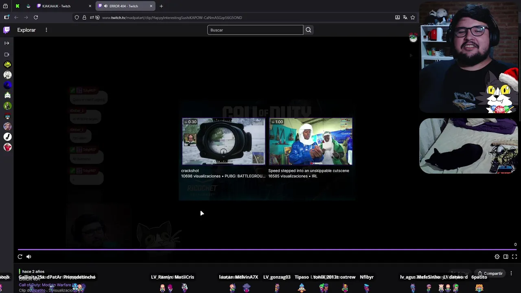The height and width of the screenshot is (293, 521).
Task: Open the fourth followed channel avatar
Action: point(7,96)
